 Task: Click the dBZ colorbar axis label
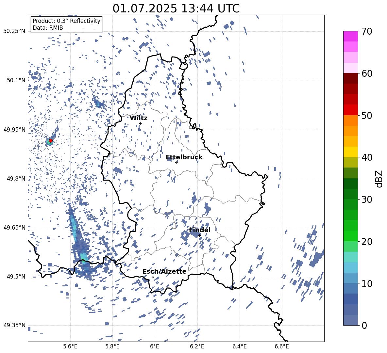(x=379, y=179)
